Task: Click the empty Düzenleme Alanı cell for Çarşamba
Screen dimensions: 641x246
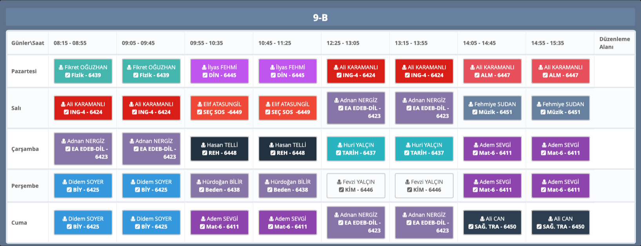Action: (614, 149)
